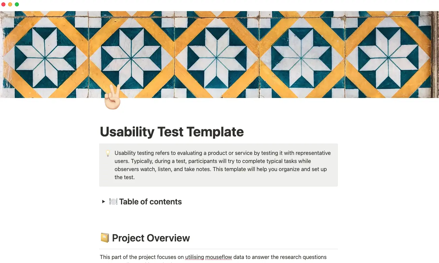This screenshot has height=263, width=439.
Task: Click the Usability Test Template page title
Action: pos(171,132)
